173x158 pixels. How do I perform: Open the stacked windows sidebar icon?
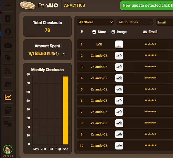(8, 110)
